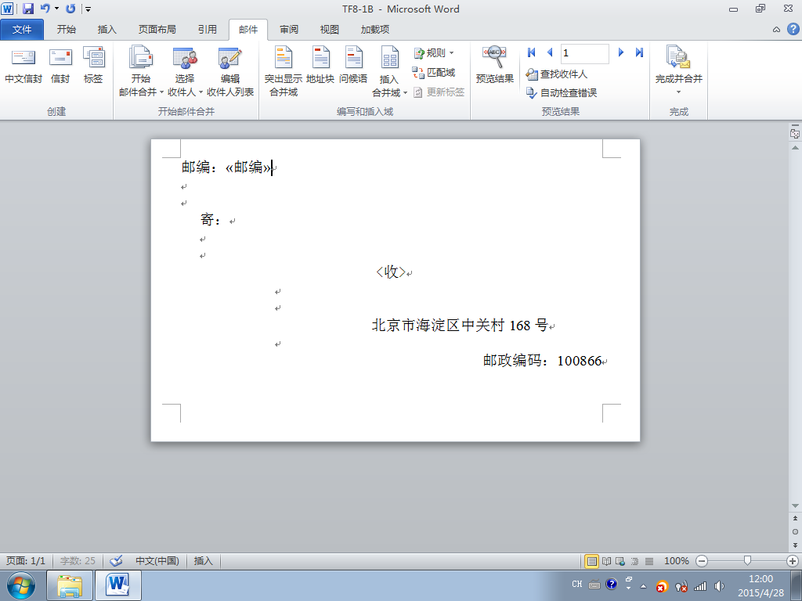Open Customize Quick Access Toolbar dropdown
Screen dimensions: 802x601
(88, 9)
